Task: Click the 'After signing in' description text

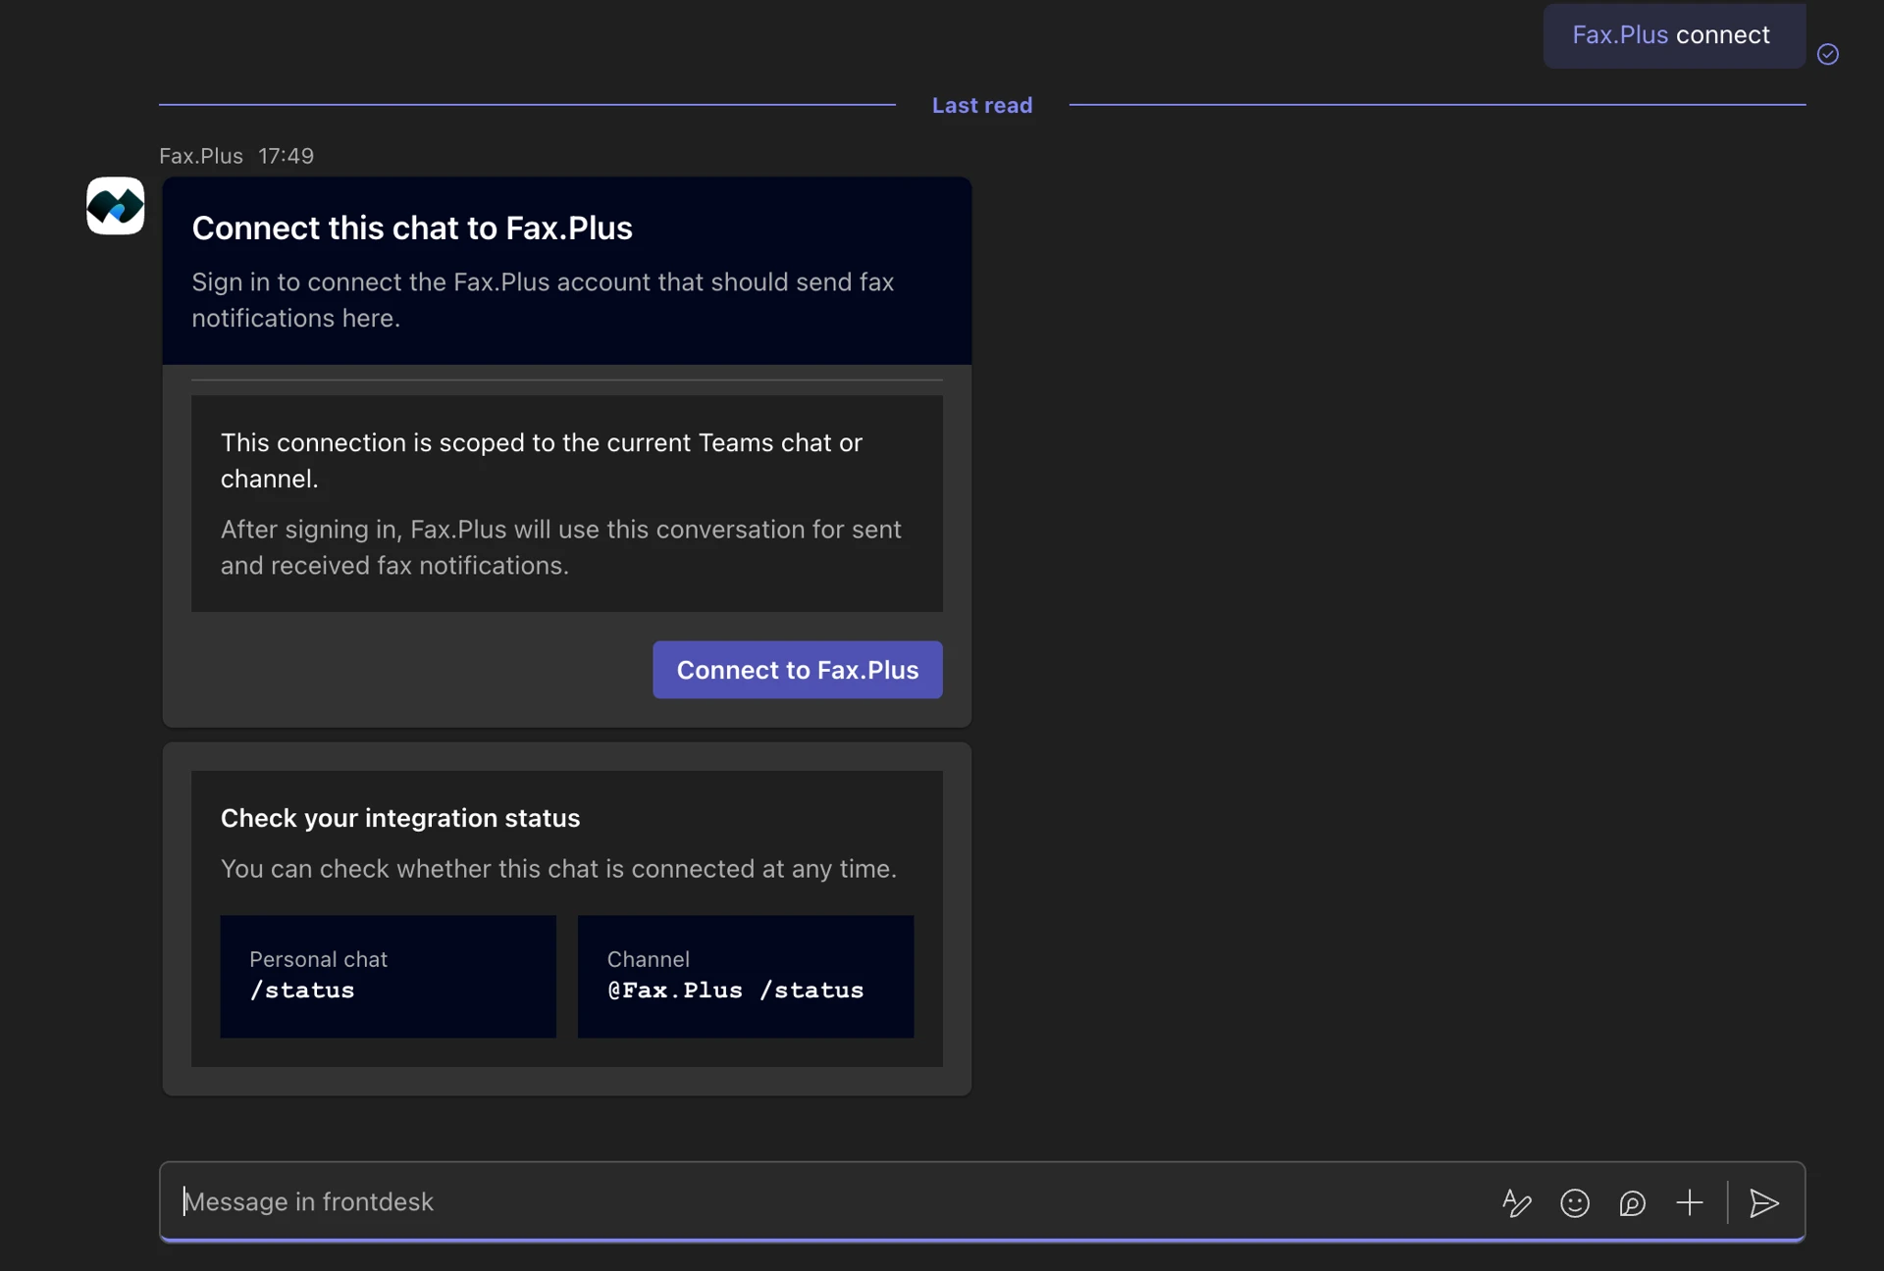Action: point(561,547)
